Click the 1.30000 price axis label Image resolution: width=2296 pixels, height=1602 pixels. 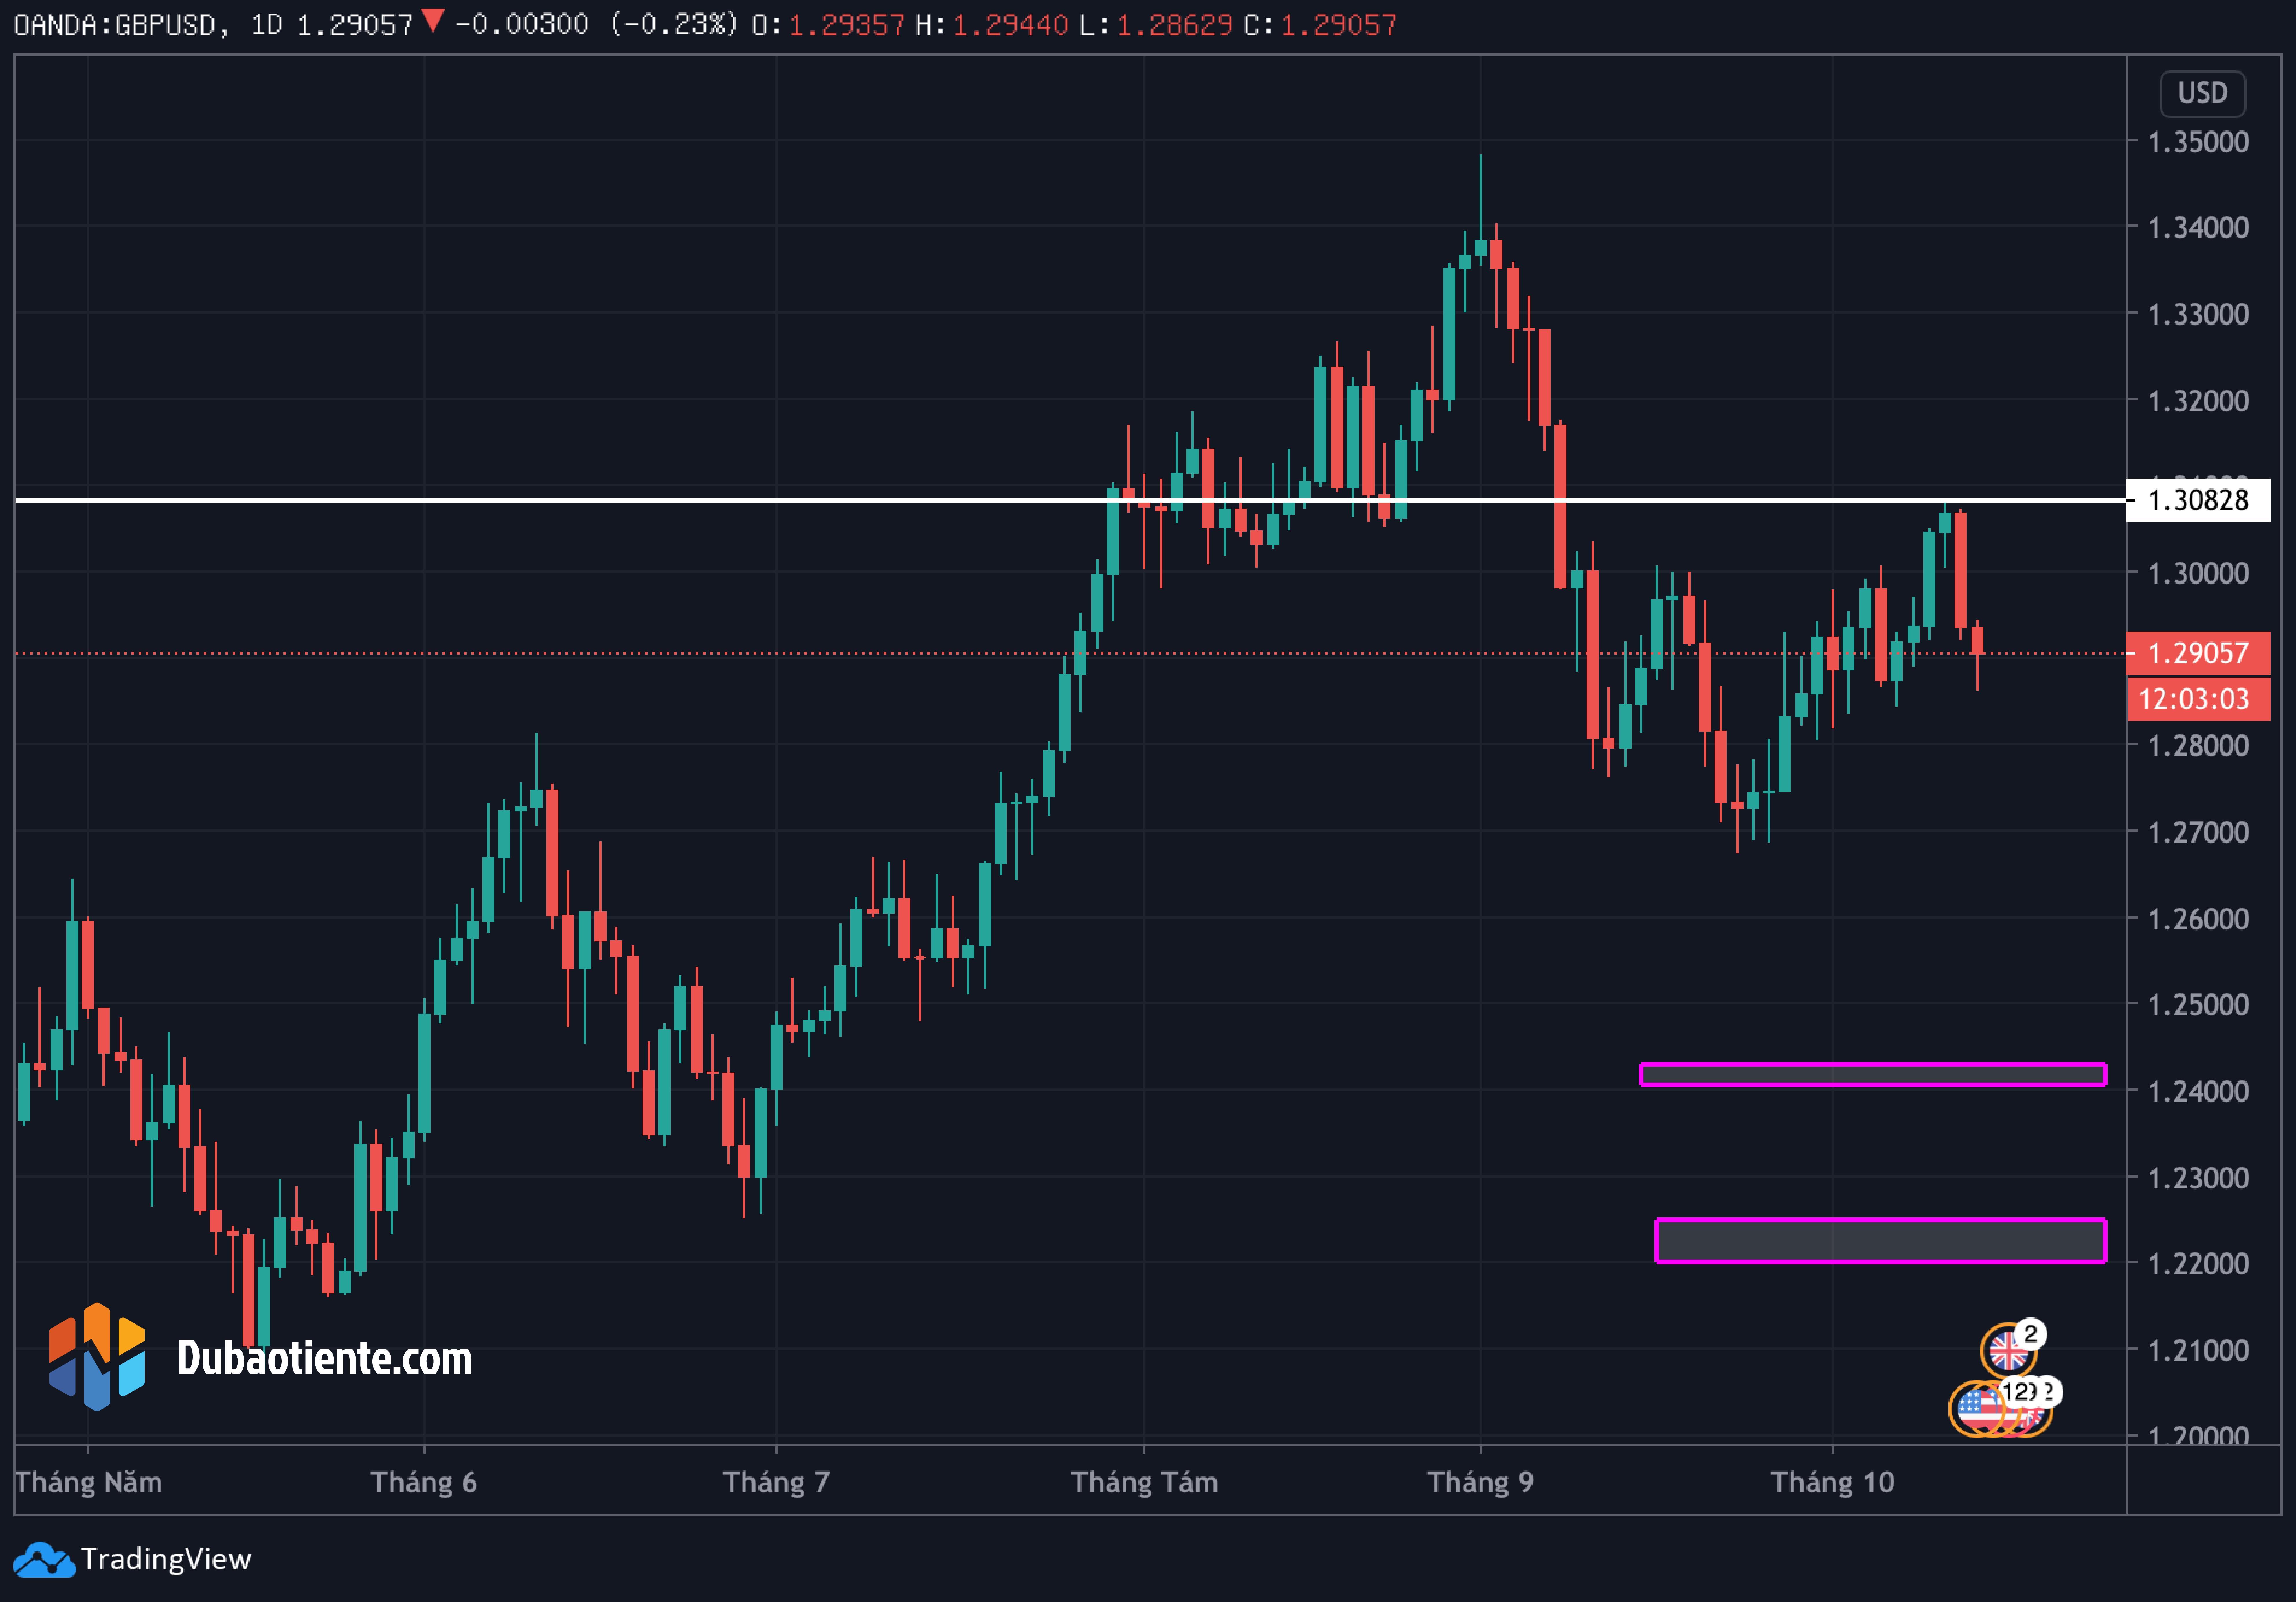click(2198, 574)
